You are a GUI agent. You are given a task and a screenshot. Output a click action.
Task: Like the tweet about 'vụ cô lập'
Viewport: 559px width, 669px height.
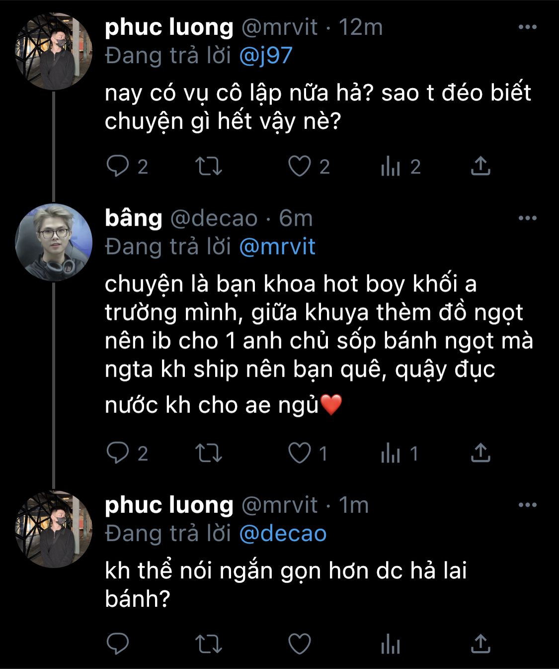pos(300,166)
